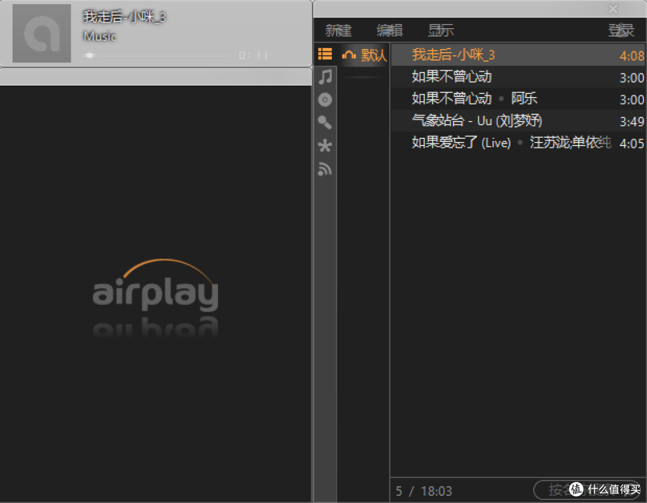This screenshot has height=503, width=647.
Task: Open the microphone artists sidebar icon
Action: click(x=325, y=122)
